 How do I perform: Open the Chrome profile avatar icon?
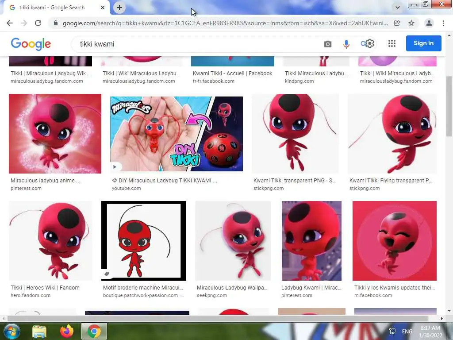point(429,23)
